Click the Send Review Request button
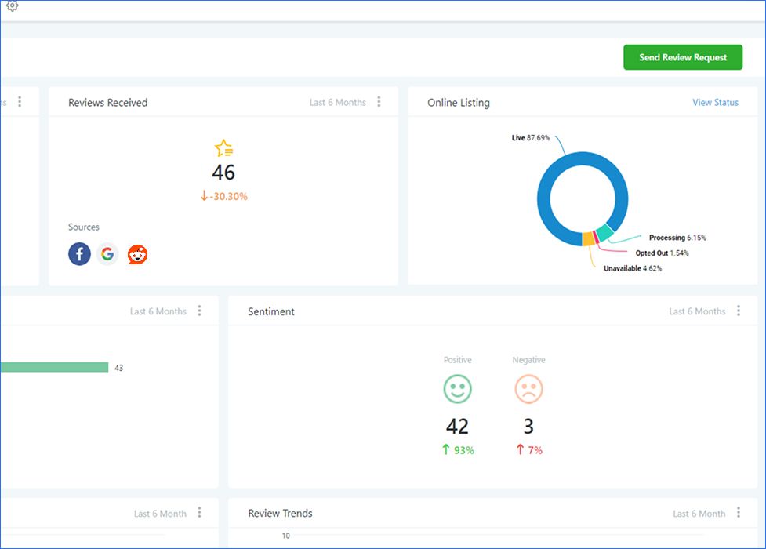 pyautogui.click(x=682, y=57)
